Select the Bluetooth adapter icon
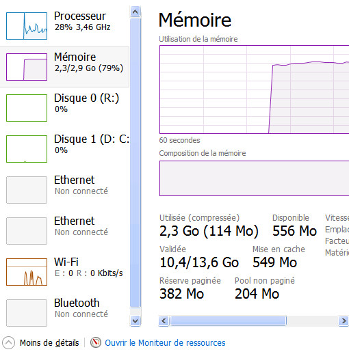 click(x=27, y=313)
